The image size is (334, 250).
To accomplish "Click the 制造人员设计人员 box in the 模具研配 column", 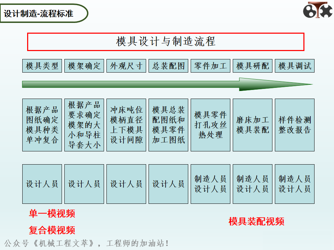I will 253,184.
